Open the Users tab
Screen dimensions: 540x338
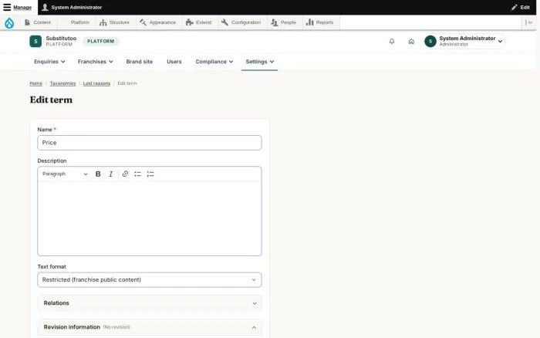click(174, 62)
